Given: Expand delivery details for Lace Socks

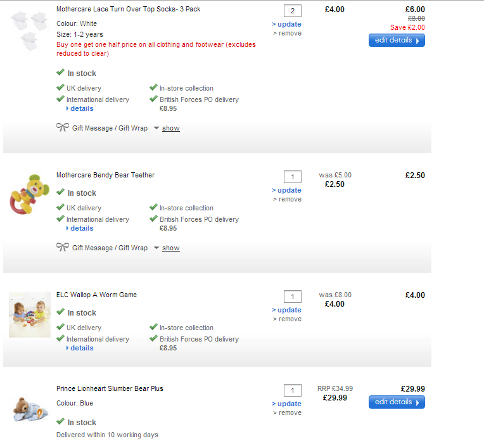Looking at the screenshot, I should tap(81, 108).
